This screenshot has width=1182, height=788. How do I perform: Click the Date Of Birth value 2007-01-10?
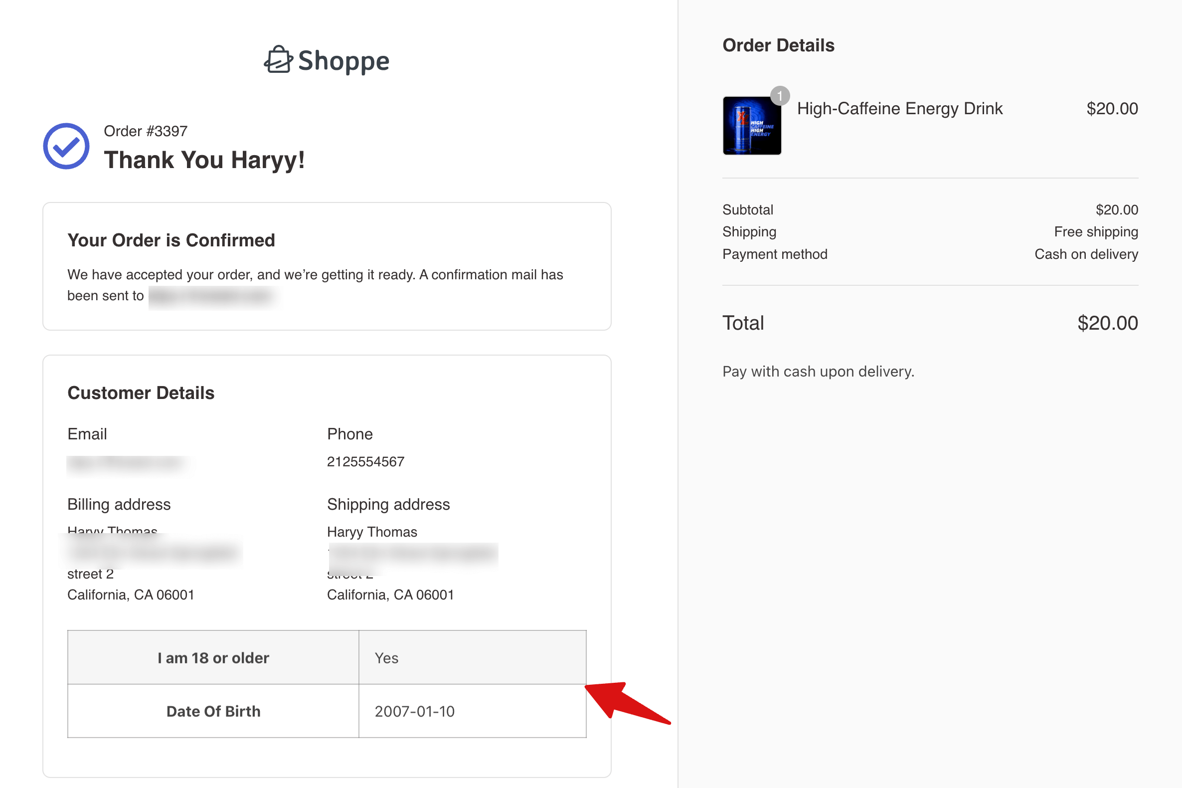click(414, 711)
